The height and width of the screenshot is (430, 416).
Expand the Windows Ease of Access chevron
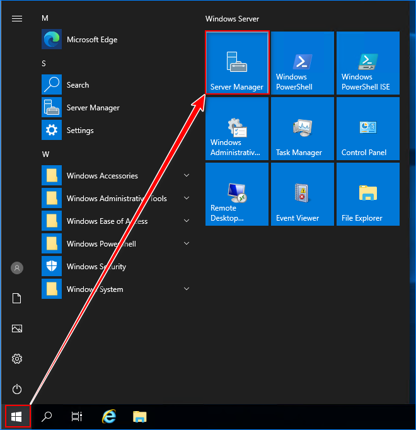coord(187,221)
